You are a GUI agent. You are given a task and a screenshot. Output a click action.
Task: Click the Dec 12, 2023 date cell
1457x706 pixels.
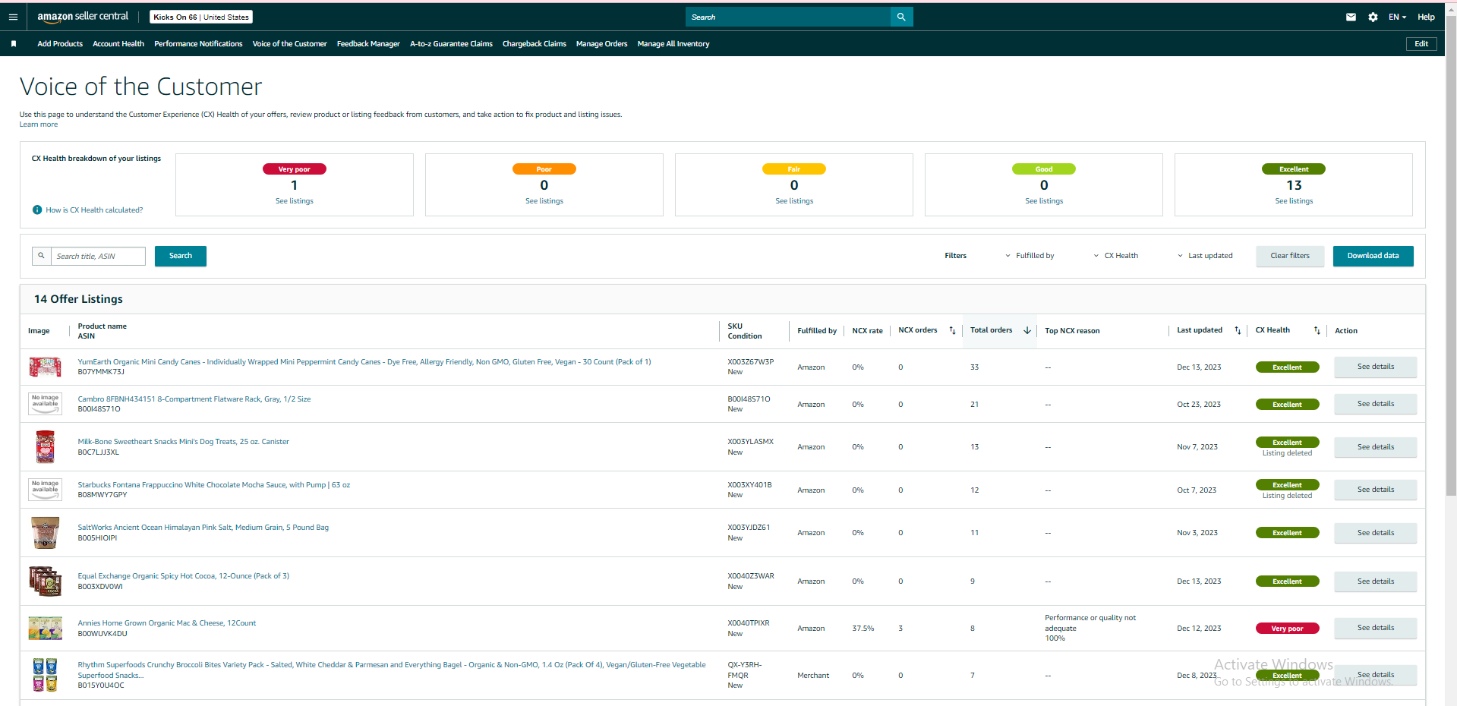click(x=1199, y=629)
